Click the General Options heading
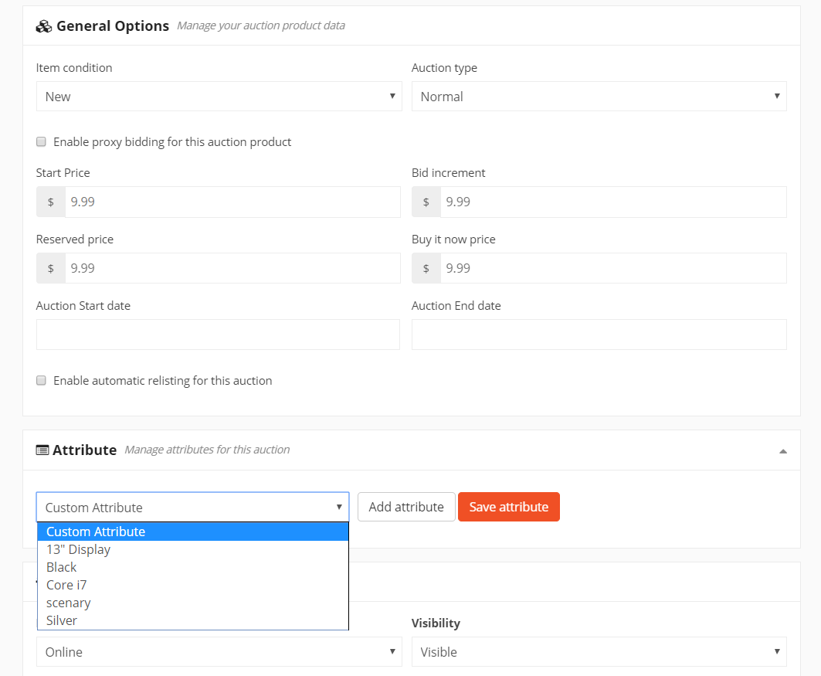 113,26
